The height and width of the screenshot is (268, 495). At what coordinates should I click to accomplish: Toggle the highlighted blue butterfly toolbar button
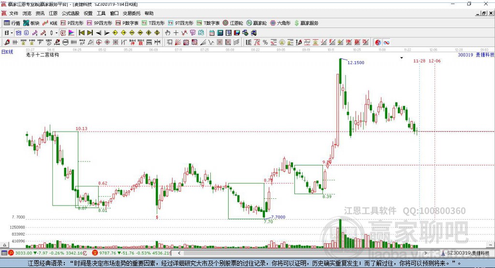click(x=19, y=33)
